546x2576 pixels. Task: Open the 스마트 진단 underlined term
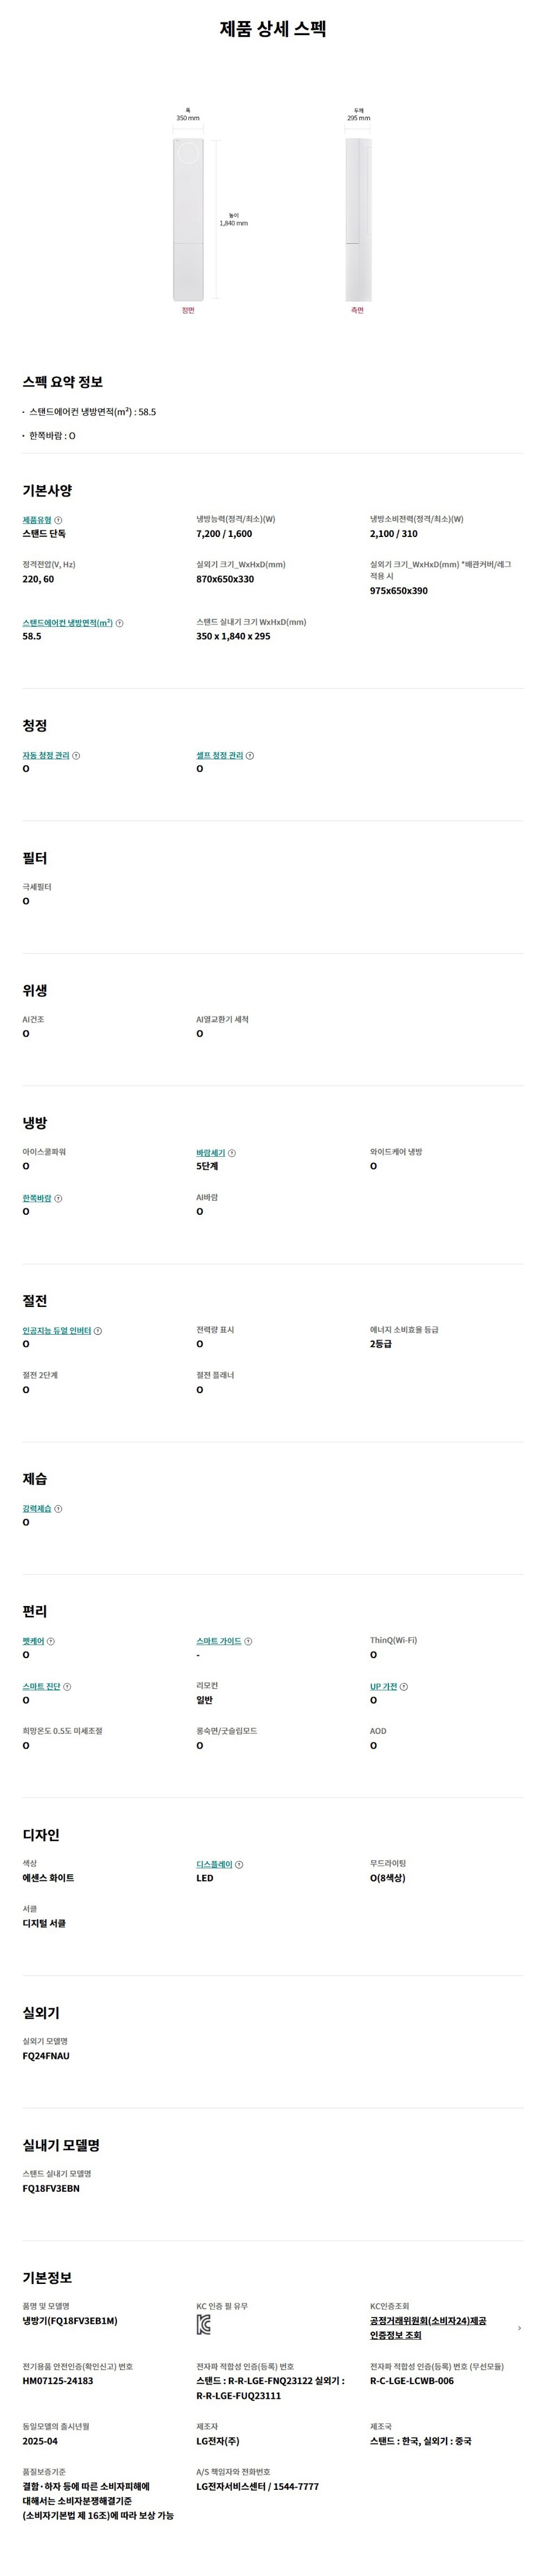(x=41, y=1687)
